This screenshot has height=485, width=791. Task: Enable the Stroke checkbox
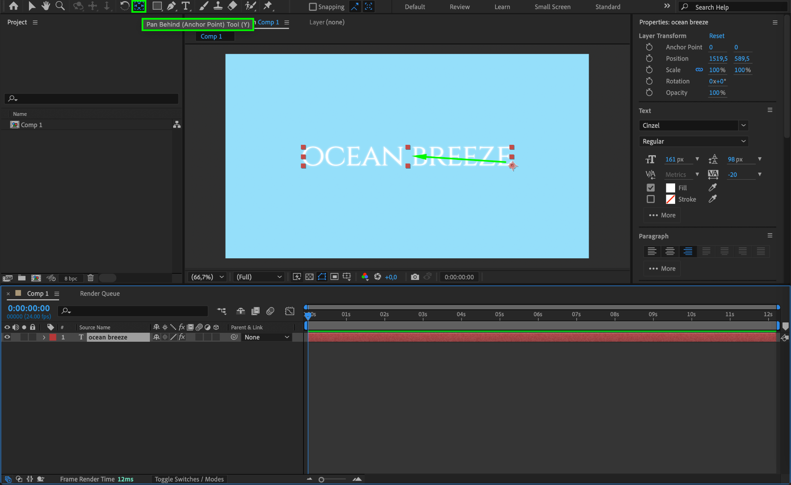[x=651, y=199]
